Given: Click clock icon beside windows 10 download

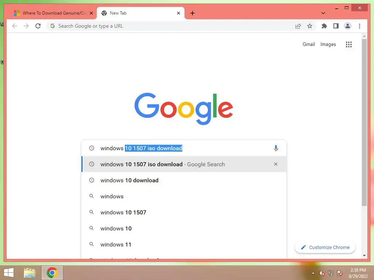Looking at the screenshot, I should click(x=92, y=180).
